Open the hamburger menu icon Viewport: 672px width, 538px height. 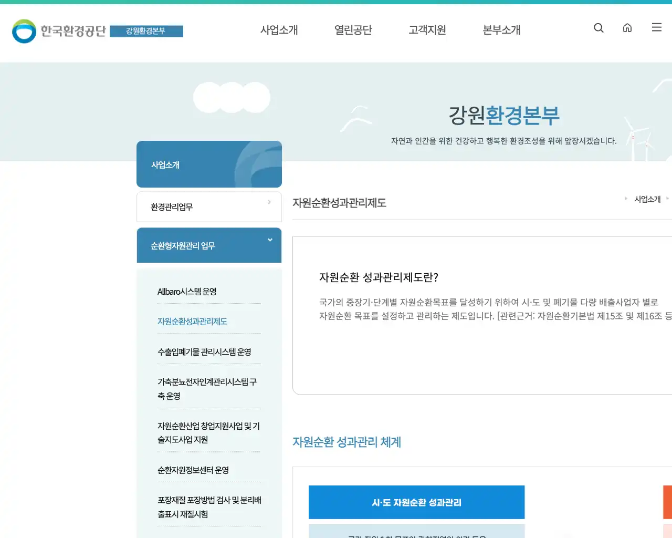pyautogui.click(x=656, y=27)
